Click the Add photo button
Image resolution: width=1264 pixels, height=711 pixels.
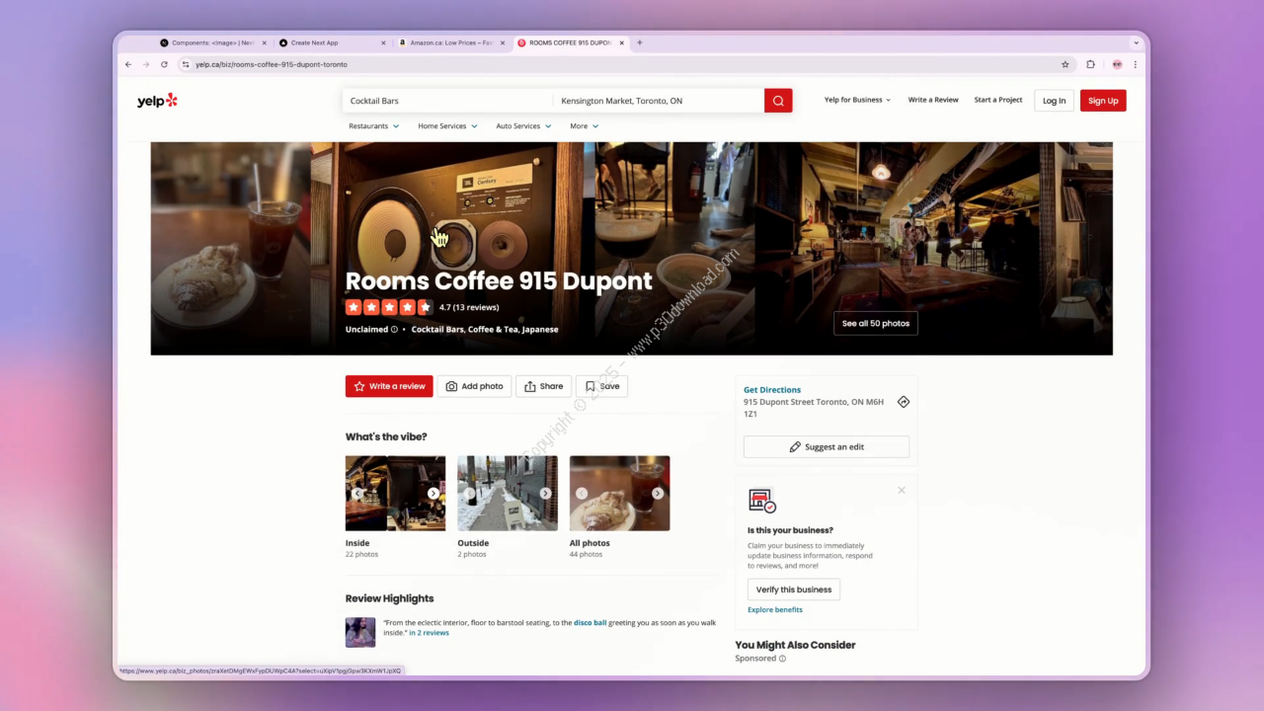pos(474,386)
